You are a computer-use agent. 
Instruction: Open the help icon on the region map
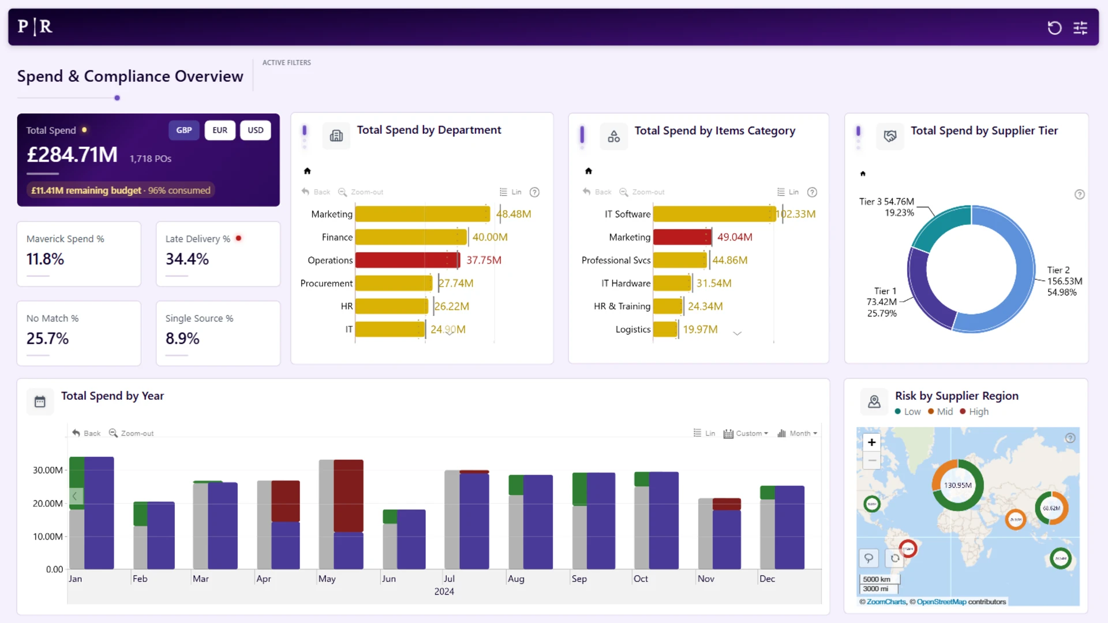[1070, 438]
